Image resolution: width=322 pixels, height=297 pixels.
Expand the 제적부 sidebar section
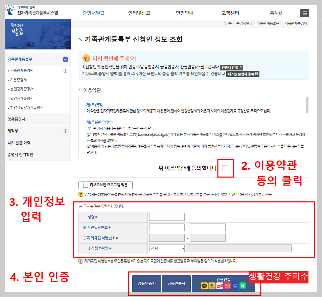point(65,131)
